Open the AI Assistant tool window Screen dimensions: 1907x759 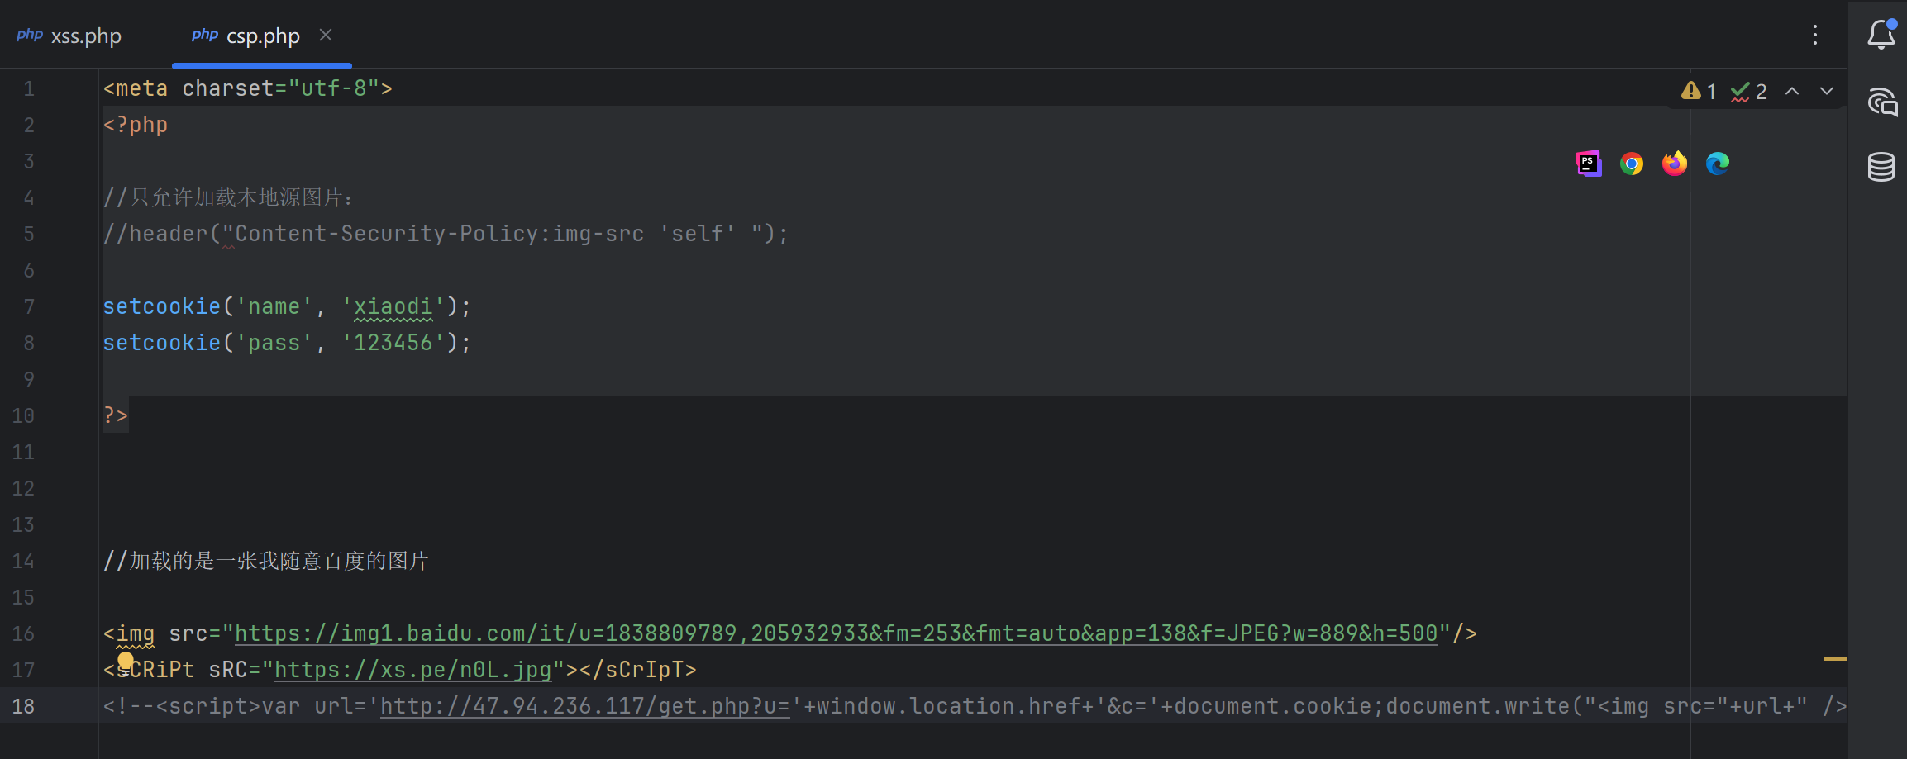pyautogui.click(x=1881, y=102)
